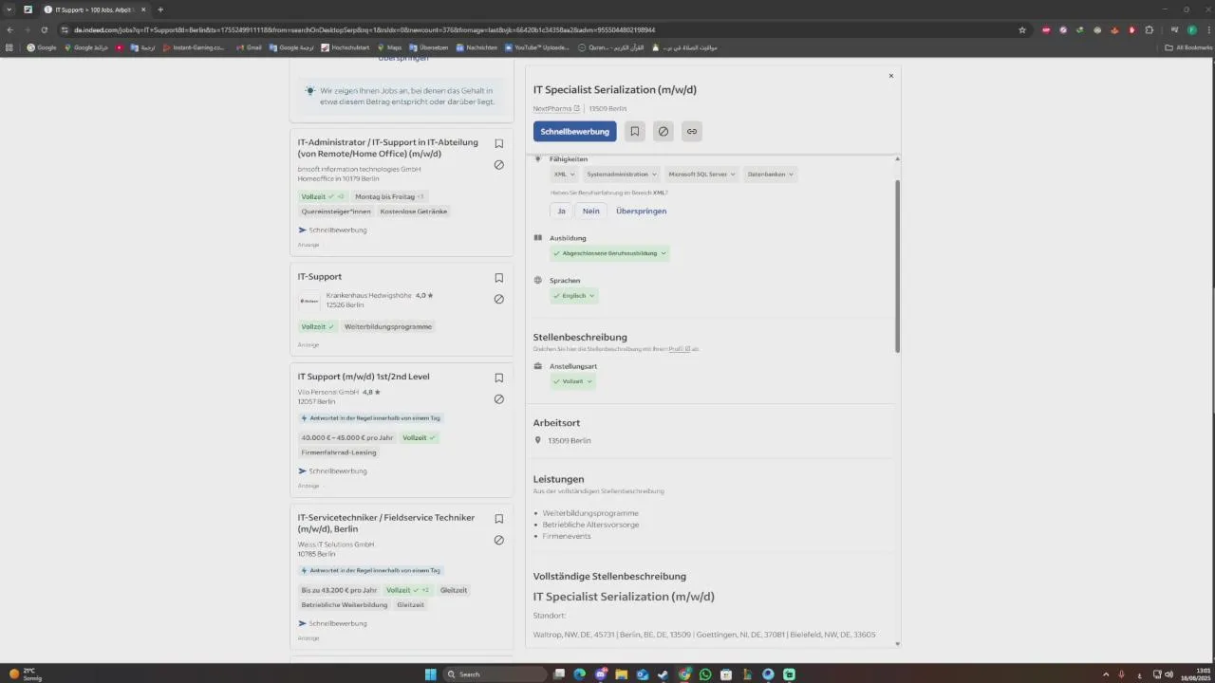Viewport: 1215px width, 683px height.
Task: Click the Weiterbildungsprogramme chip on IT-Support card
Action: tap(388, 326)
